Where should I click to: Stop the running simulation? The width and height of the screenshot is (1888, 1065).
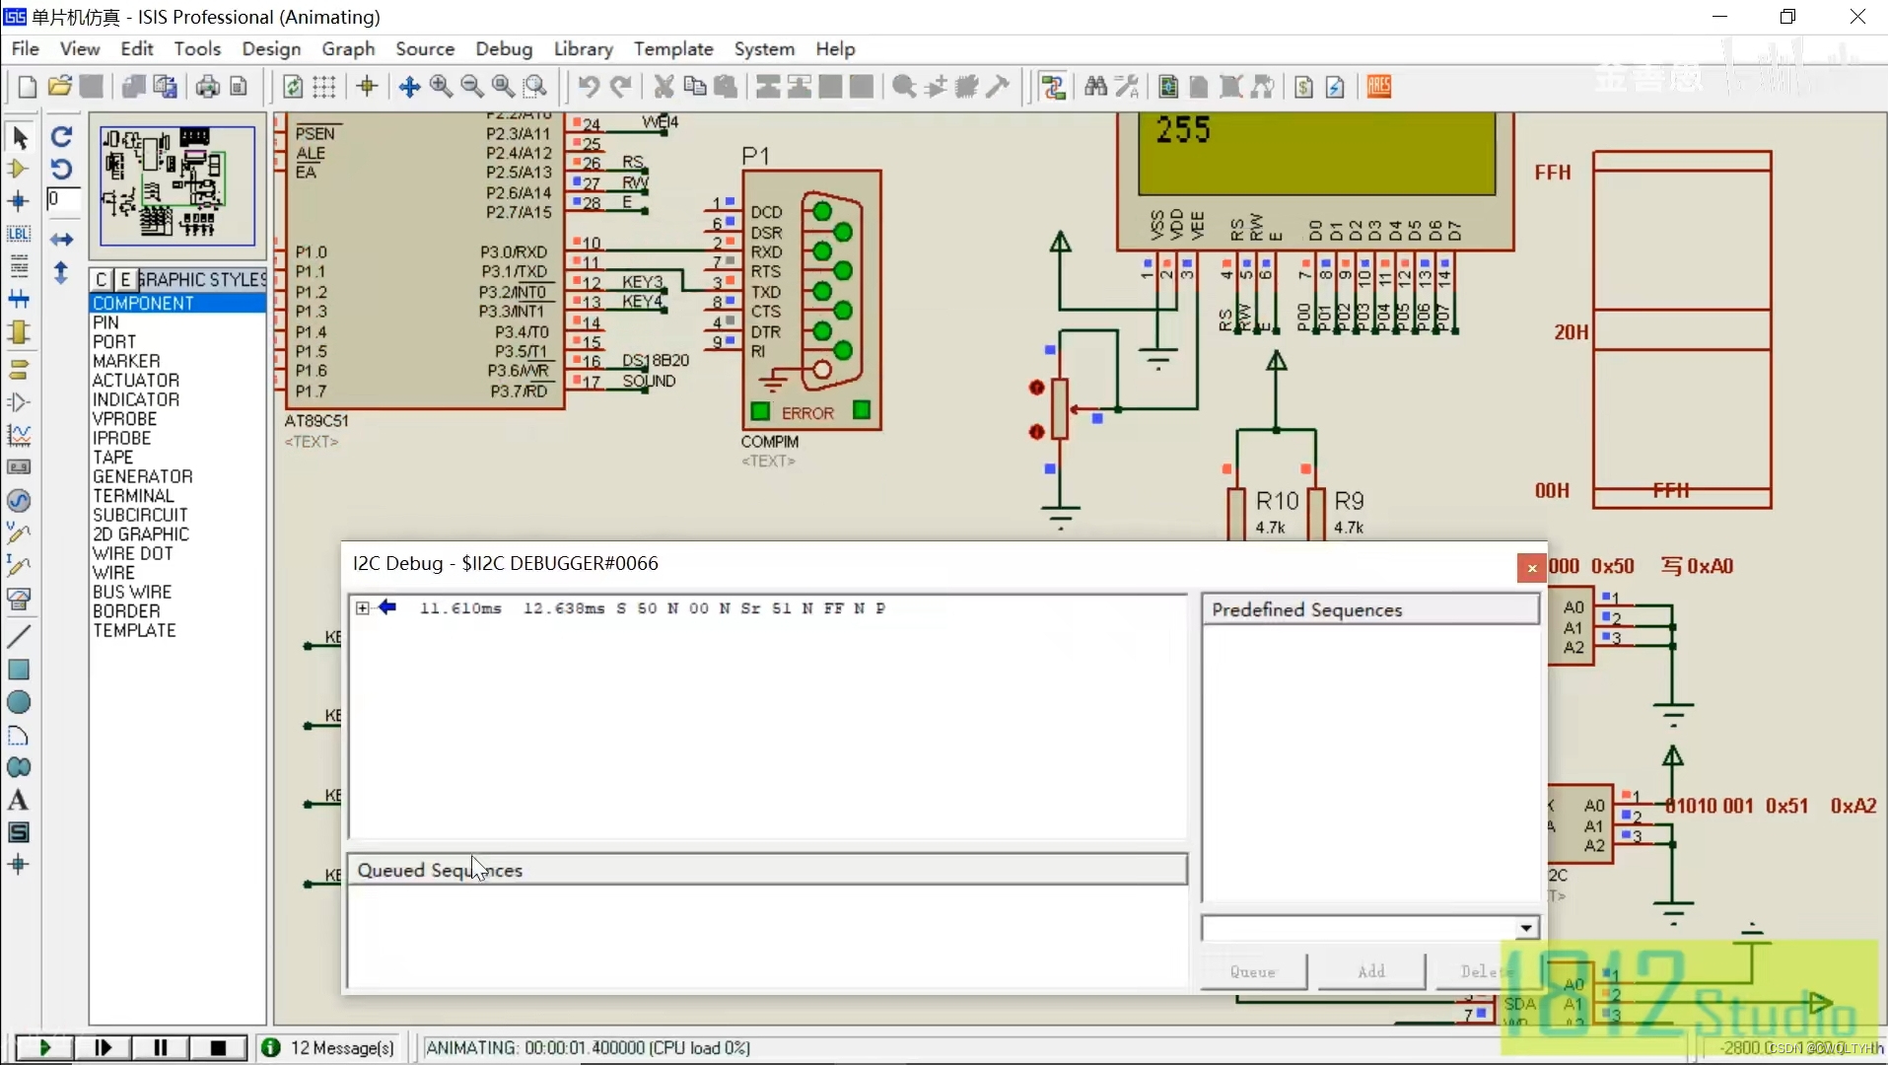pos(218,1047)
